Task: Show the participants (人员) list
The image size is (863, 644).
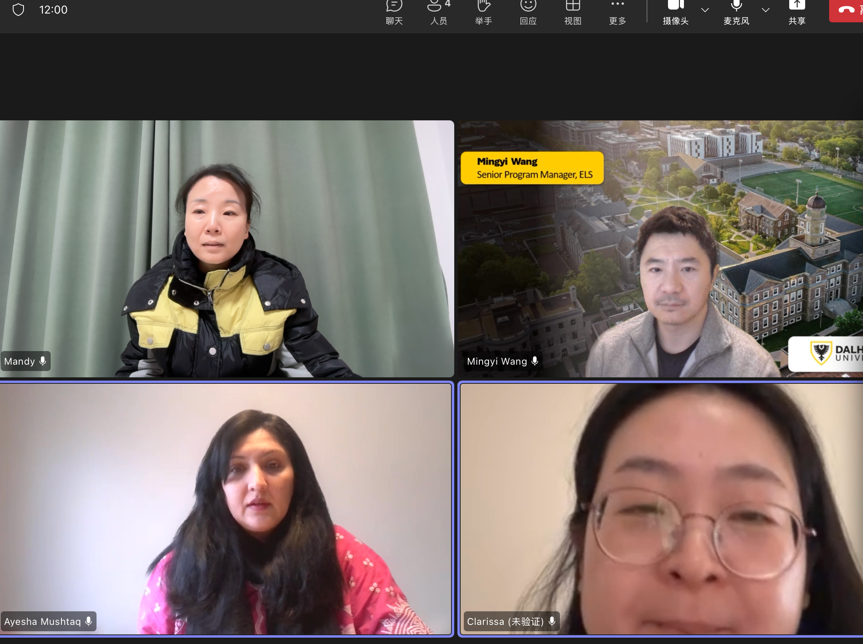Action: [x=438, y=11]
